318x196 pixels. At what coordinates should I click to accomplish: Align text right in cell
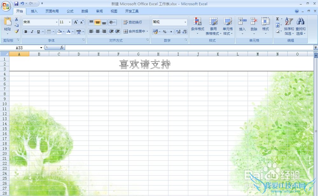(104, 31)
